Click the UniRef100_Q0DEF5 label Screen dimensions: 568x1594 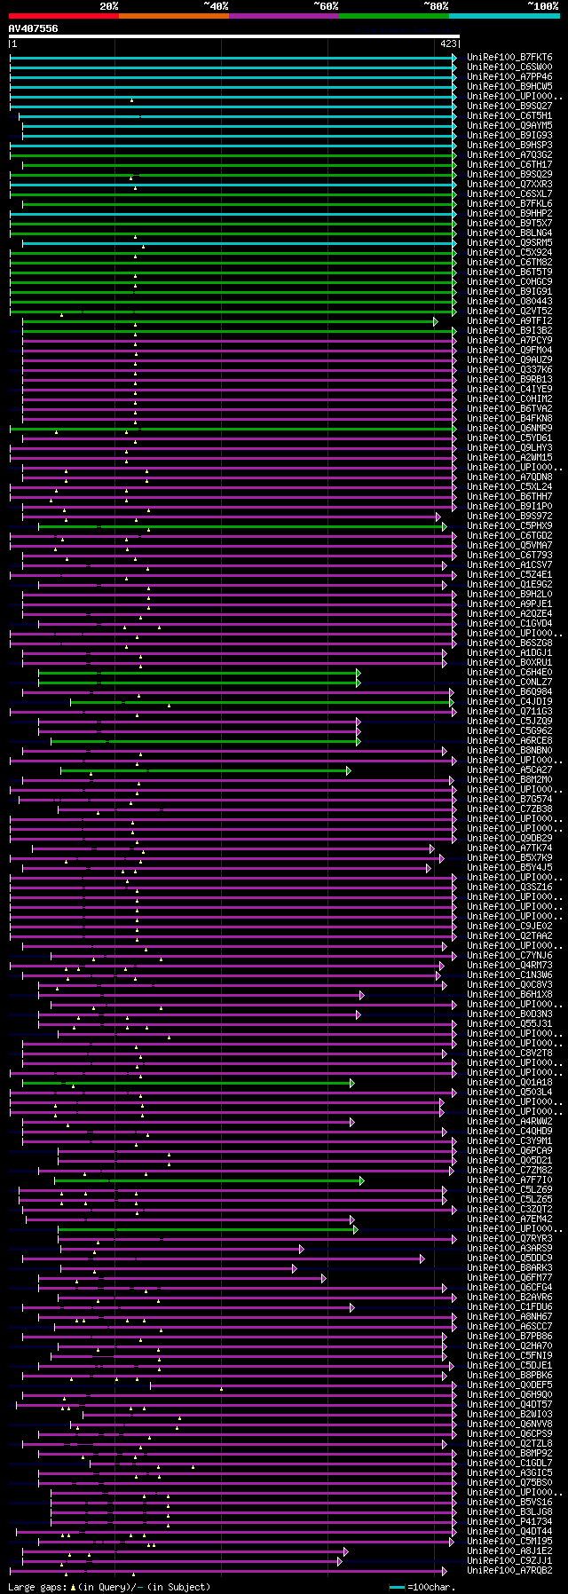509,1385
